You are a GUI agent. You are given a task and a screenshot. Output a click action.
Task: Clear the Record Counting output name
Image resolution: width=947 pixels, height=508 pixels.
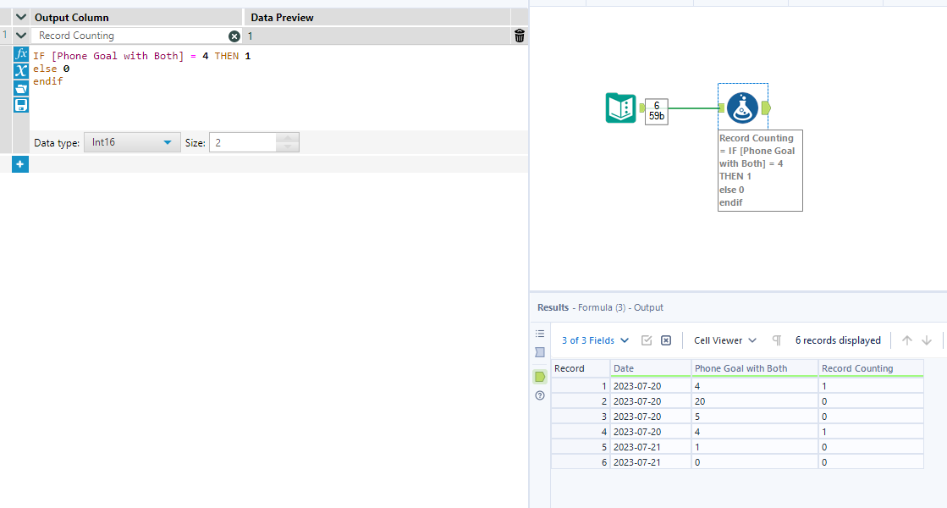point(234,36)
